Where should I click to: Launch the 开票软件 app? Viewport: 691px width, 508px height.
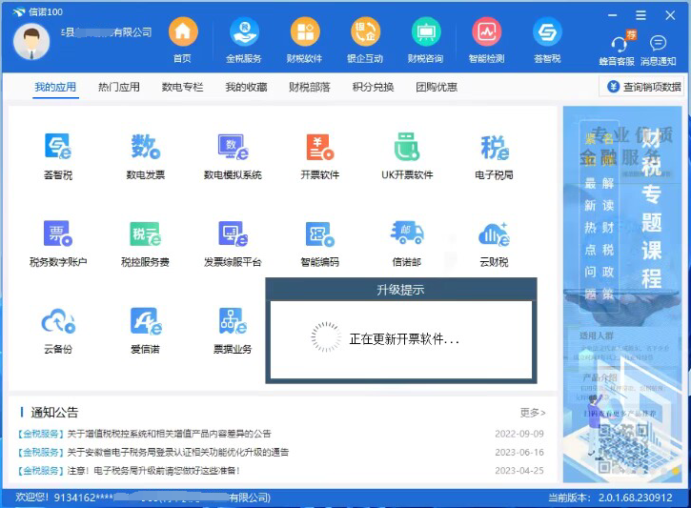[x=320, y=156]
